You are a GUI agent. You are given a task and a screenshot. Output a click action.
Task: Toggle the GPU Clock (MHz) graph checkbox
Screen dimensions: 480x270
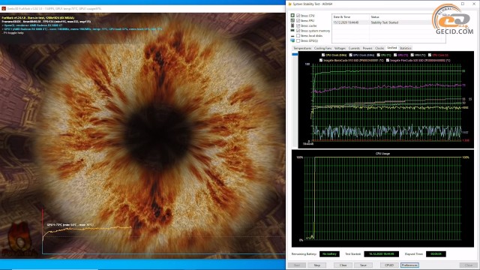coord(350,55)
